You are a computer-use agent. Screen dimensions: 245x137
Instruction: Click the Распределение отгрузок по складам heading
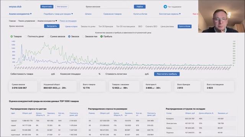tap(185, 109)
